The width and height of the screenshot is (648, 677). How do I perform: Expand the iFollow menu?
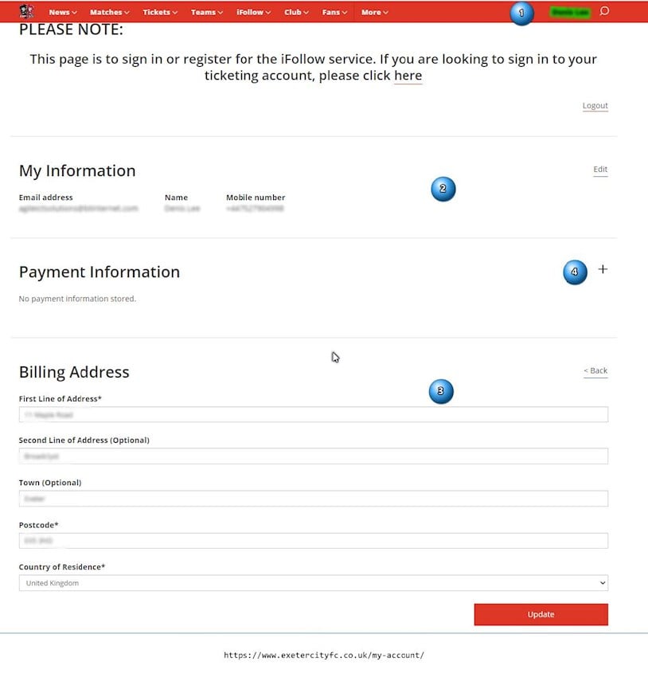(x=253, y=12)
